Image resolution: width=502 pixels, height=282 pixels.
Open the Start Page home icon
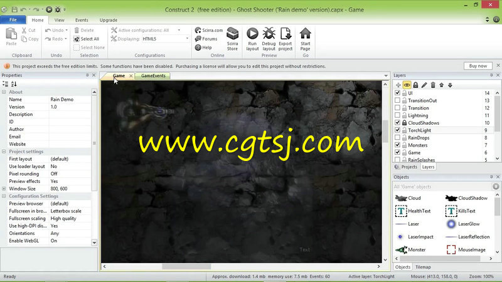tap(306, 33)
